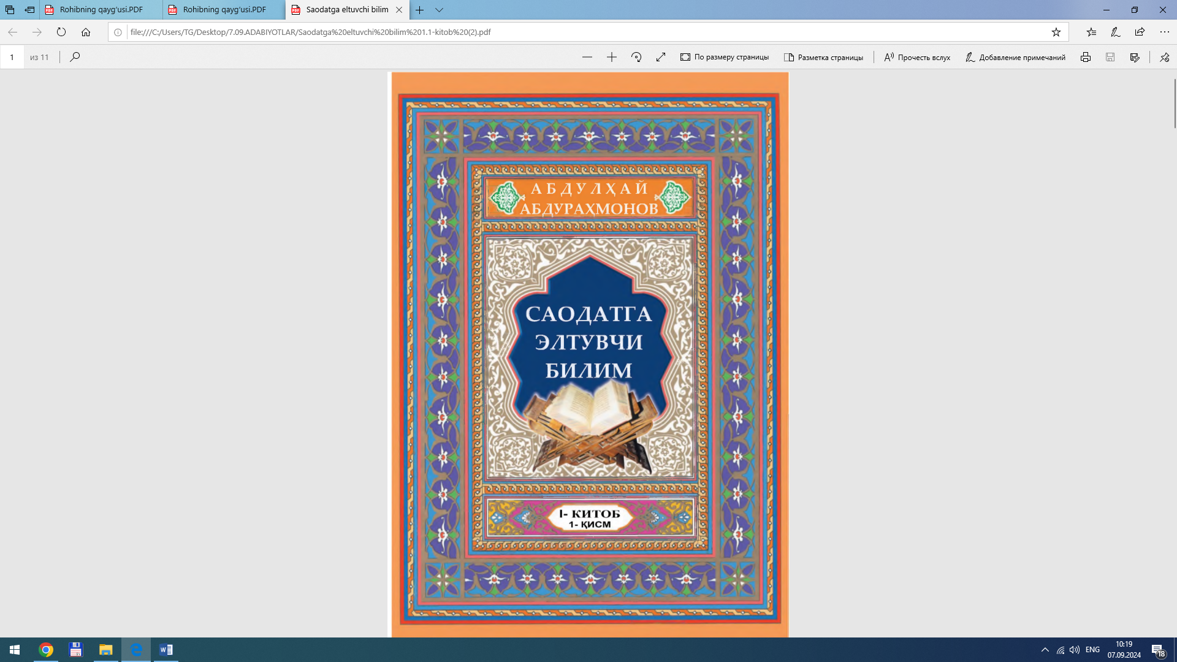Viewport: 1177px width, 662px height.
Task: Open the browser Settings and more menu
Action: click(x=1164, y=32)
